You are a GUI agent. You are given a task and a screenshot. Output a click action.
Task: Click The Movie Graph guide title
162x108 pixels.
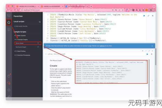56,61
